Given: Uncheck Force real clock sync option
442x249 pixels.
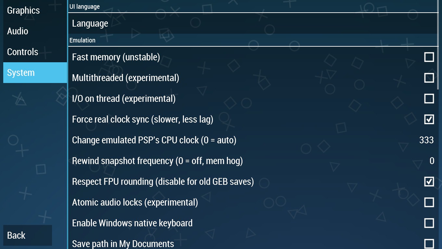Looking at the screenshot, I should click(x=429, y=119).
